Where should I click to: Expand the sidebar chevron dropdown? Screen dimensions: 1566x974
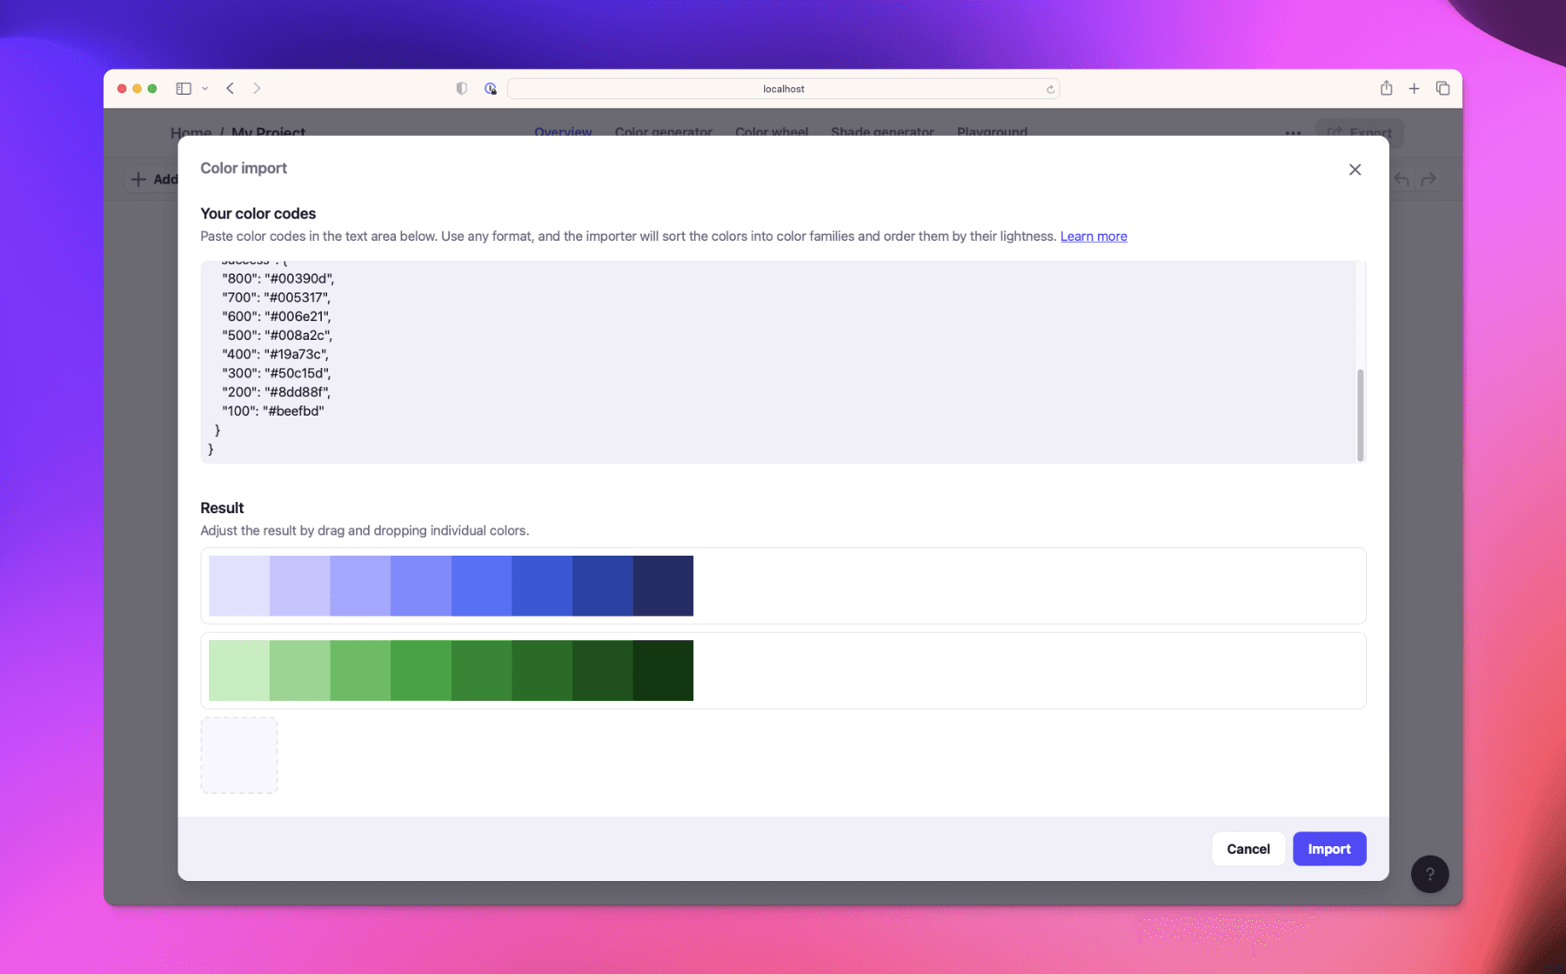pos(205,88)
